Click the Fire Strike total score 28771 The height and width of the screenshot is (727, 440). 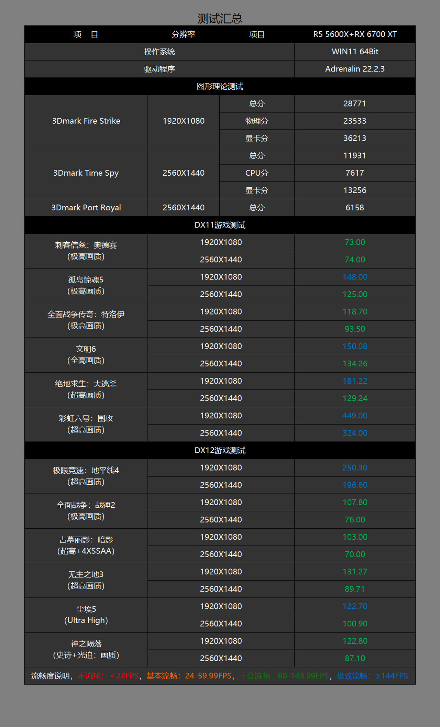(355, 104)
